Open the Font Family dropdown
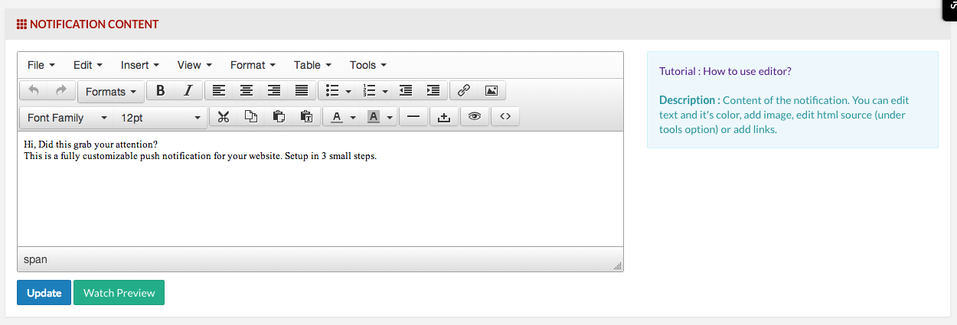 (67, 118)
